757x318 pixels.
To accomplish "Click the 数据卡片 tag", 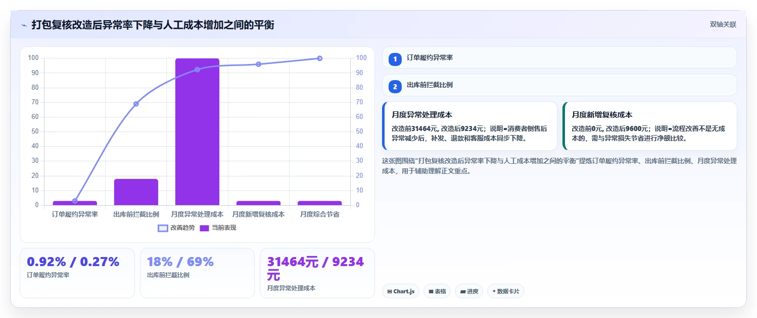I will 506,291.
